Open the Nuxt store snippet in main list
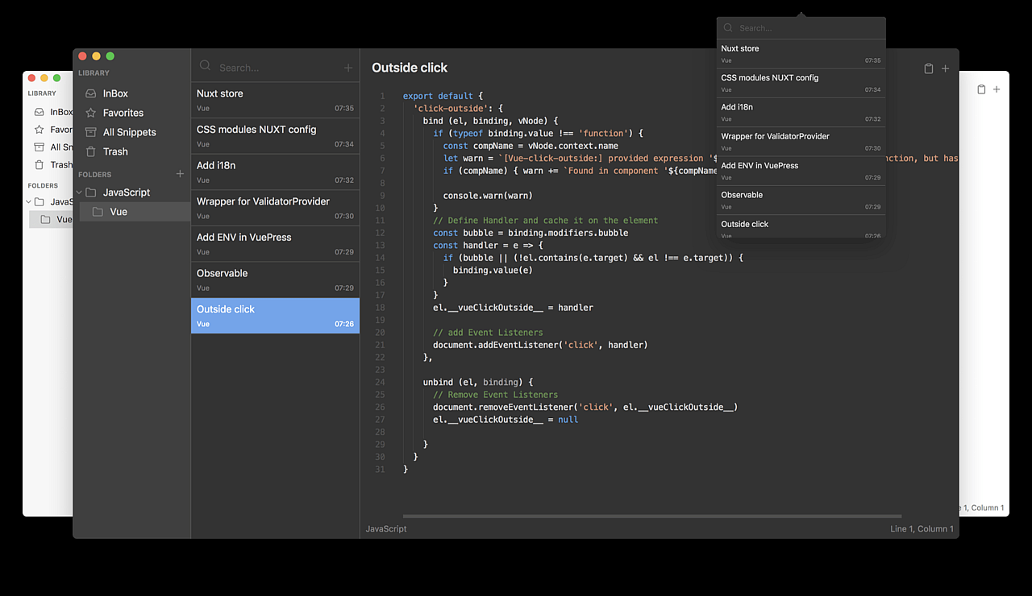 point(275,100)
